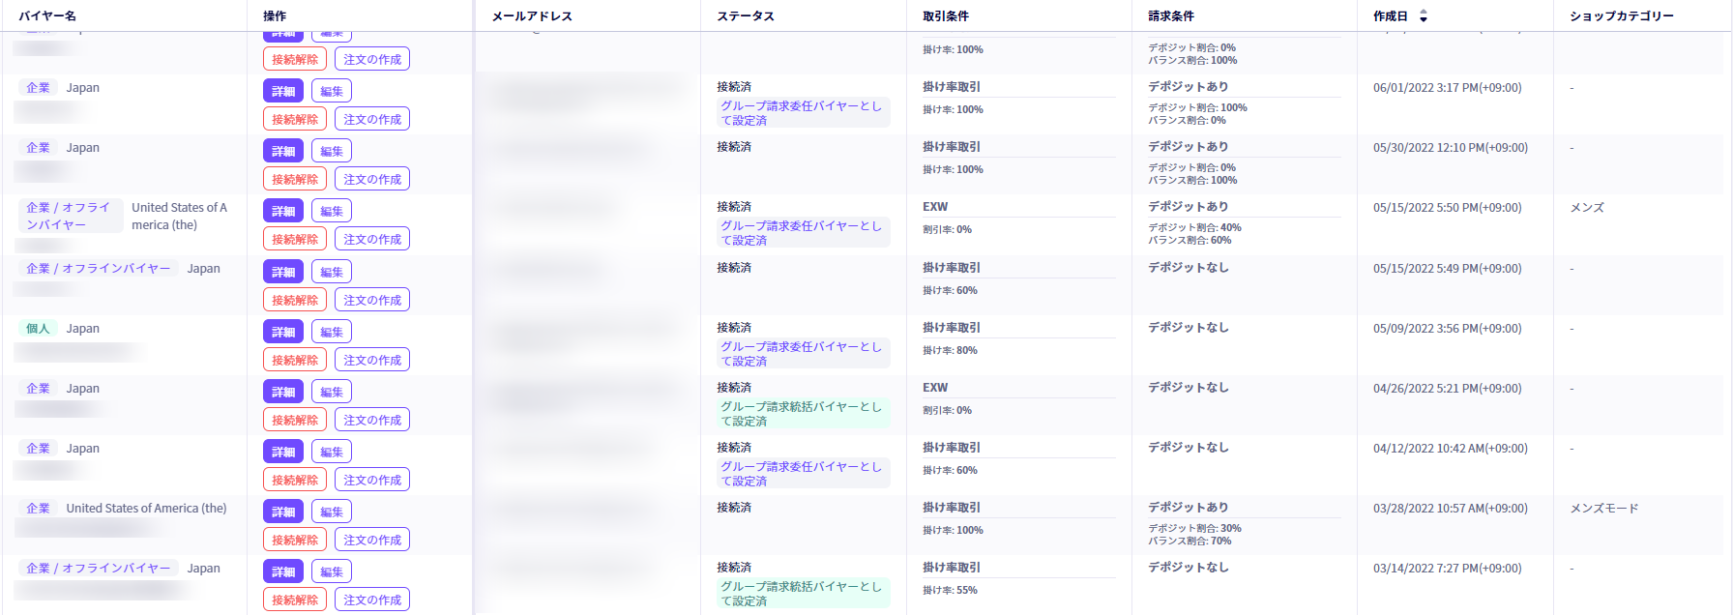Click グループ請求統括バイヤー tag in the 04/26/2022 row
The width and height of the screenshot is (1733, 615).
[x=802, y=414]
